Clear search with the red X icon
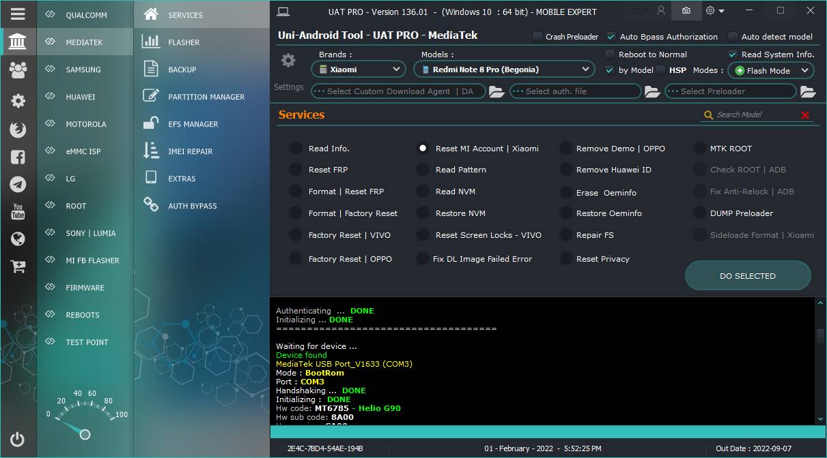Image resolution: width=827 pixels, height=458 pixels. pyautogui.click(x=805, y=115)
